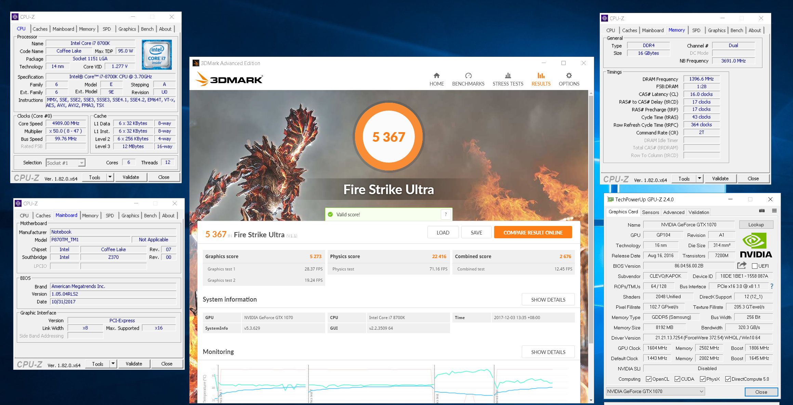
Task: Expand Tools dropdown arrow in CPU window
Action: click(x=110, y=177)
